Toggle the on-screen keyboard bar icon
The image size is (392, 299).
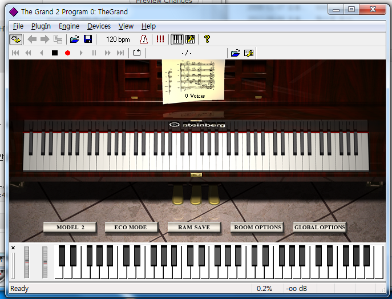pos(177,39)
